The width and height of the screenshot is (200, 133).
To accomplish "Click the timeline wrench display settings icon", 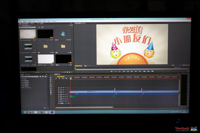I will tap(66, 79).
